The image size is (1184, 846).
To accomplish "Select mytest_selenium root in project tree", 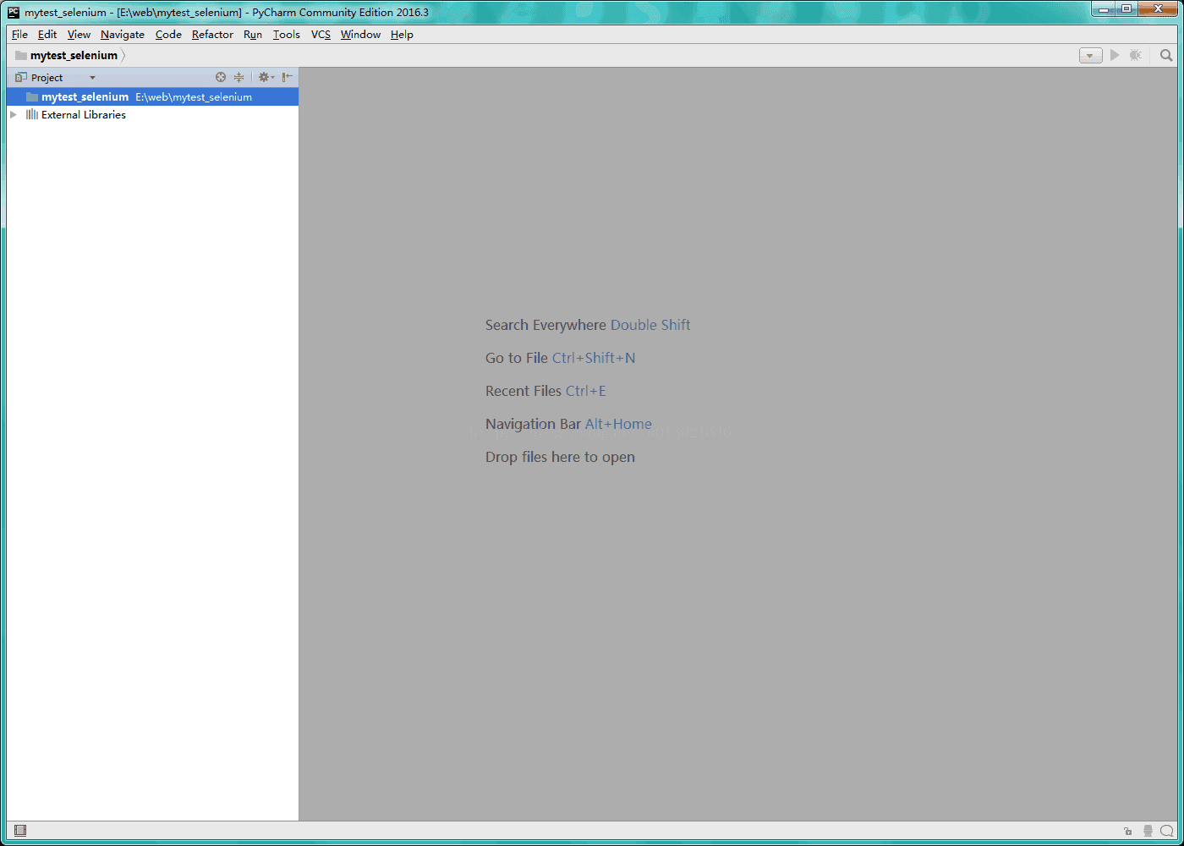I will click(x=152, y=97).
